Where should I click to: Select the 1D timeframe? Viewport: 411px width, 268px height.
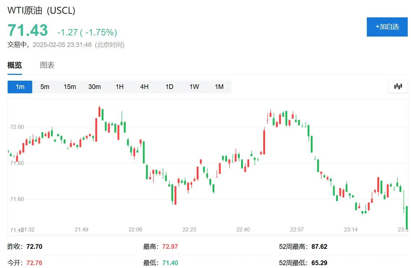point(169,87)
